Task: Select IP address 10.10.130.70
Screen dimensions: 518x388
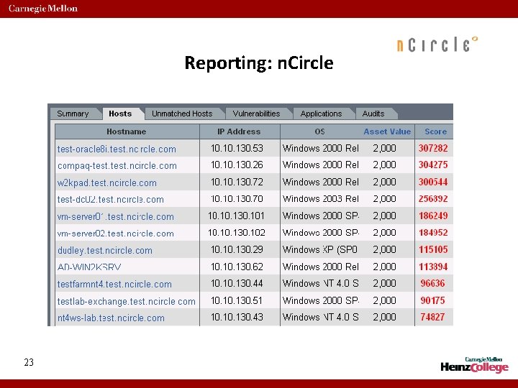Action: 237,199
